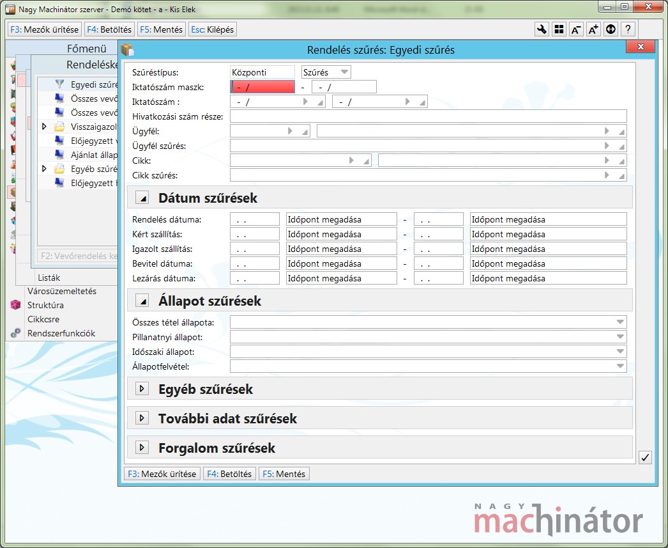Click F3: Mezők ürítése at dialog bottom
668x548 pixels.
pos(162,474)
